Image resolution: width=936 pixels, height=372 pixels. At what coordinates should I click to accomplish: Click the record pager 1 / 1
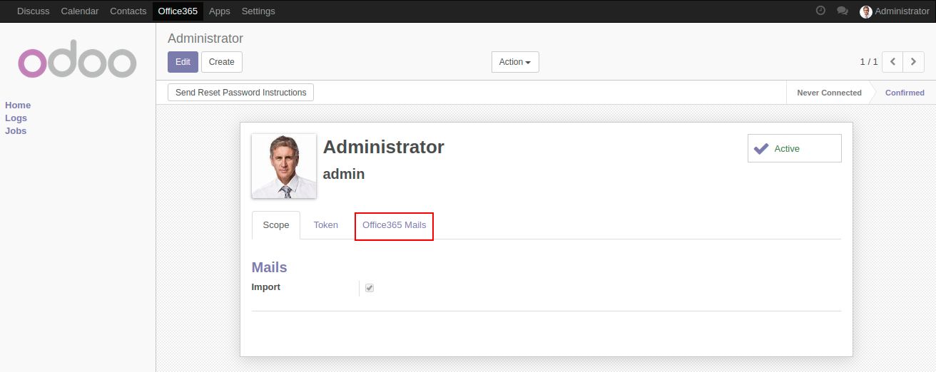click(x=869, y=62)
